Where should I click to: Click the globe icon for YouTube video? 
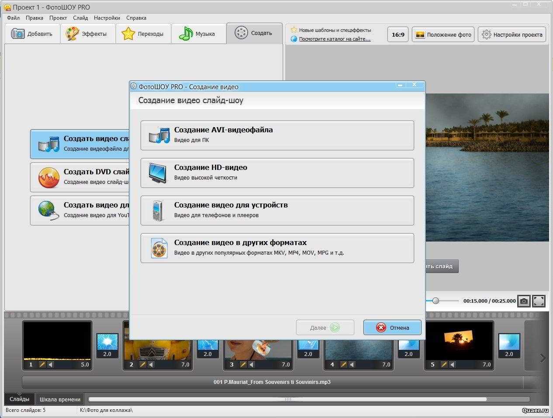[x=48, y=211]
